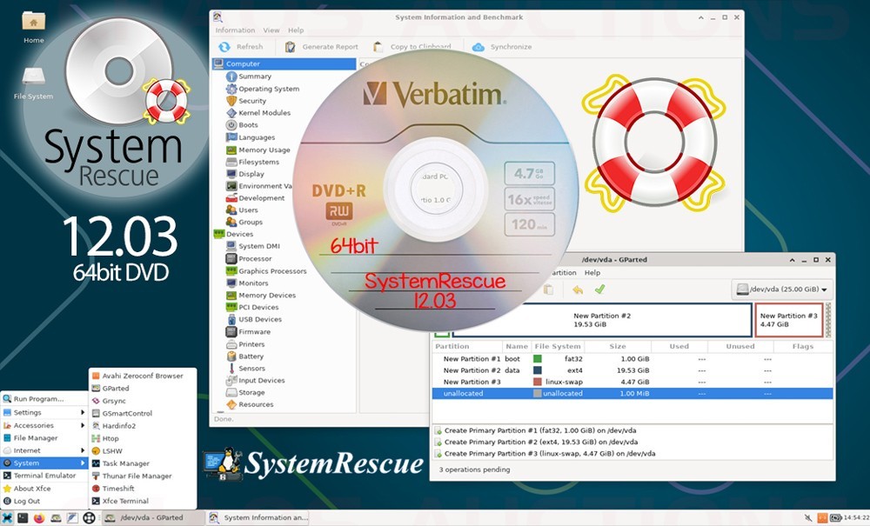Screen dimensions: 870x526
Task: Select New Partition #3 block in disk graphic
Action: (788, 320)
